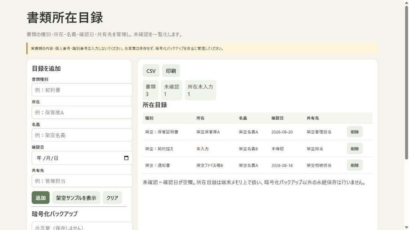Screen dimensions: 409x230
Task: Click 未確認 in the 契約控え row
Action: tap(278, 149)
